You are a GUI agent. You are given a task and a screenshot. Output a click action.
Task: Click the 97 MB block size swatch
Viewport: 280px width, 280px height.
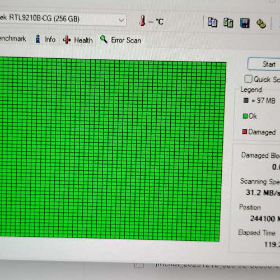[246, 100]
